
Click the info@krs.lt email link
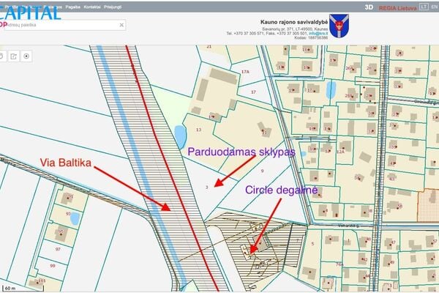(x=318, y=34)
